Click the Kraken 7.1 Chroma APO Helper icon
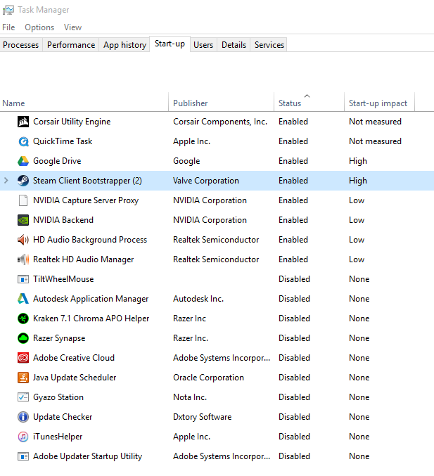The width and height of the screenshot is (434, 476). 23,319
